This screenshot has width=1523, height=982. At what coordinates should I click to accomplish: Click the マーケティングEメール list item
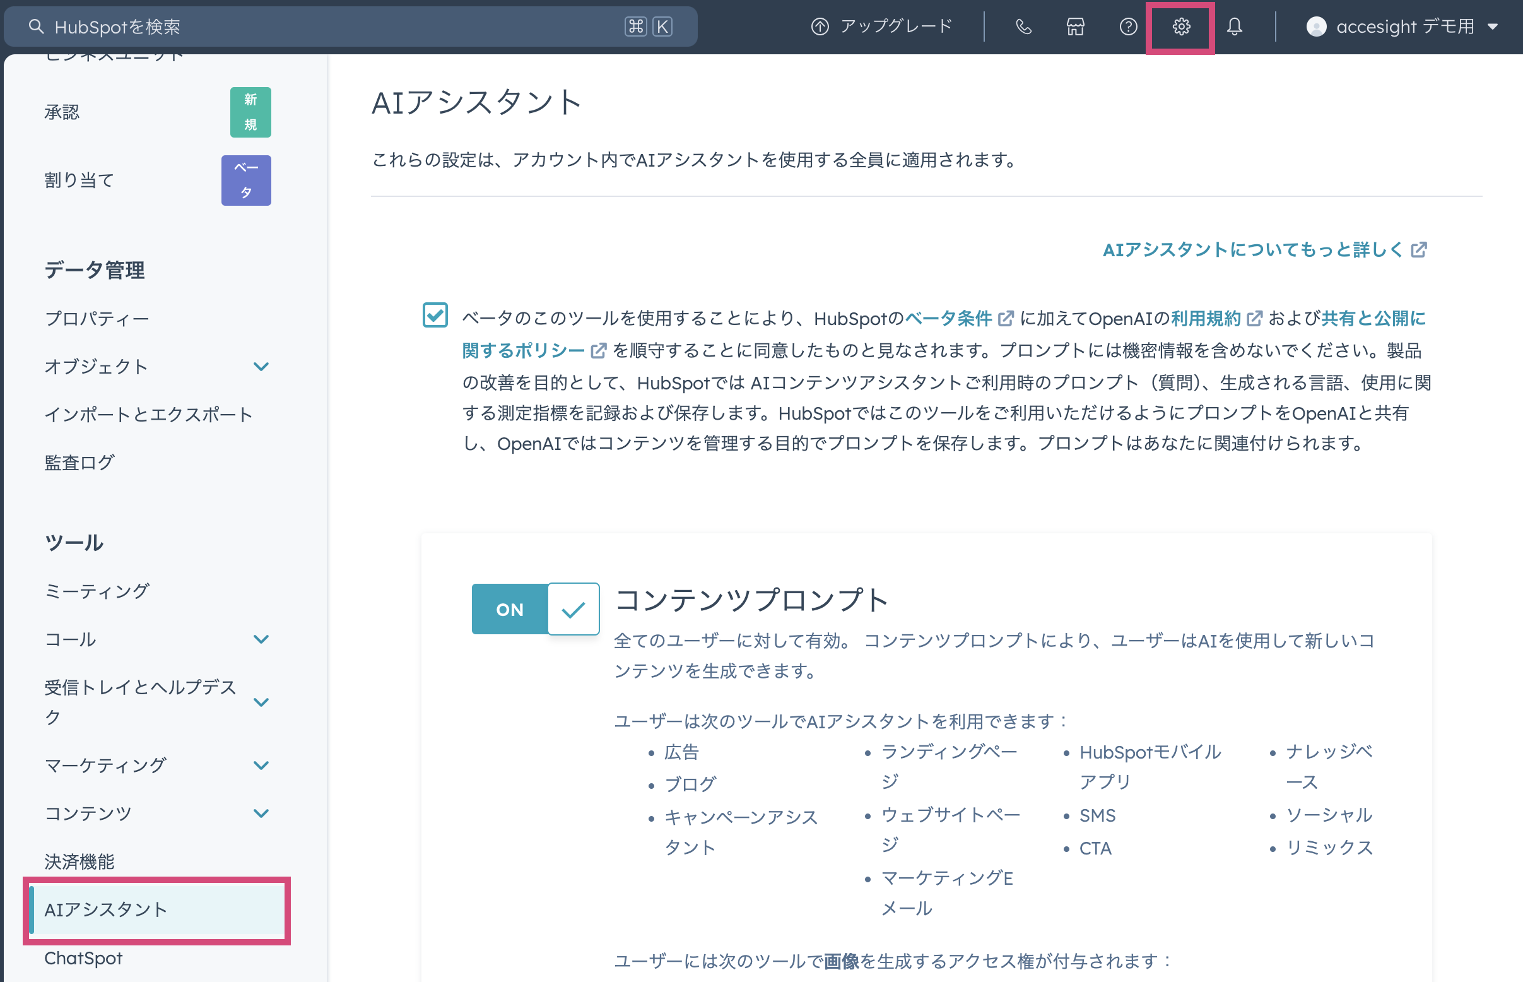[948, 893]
